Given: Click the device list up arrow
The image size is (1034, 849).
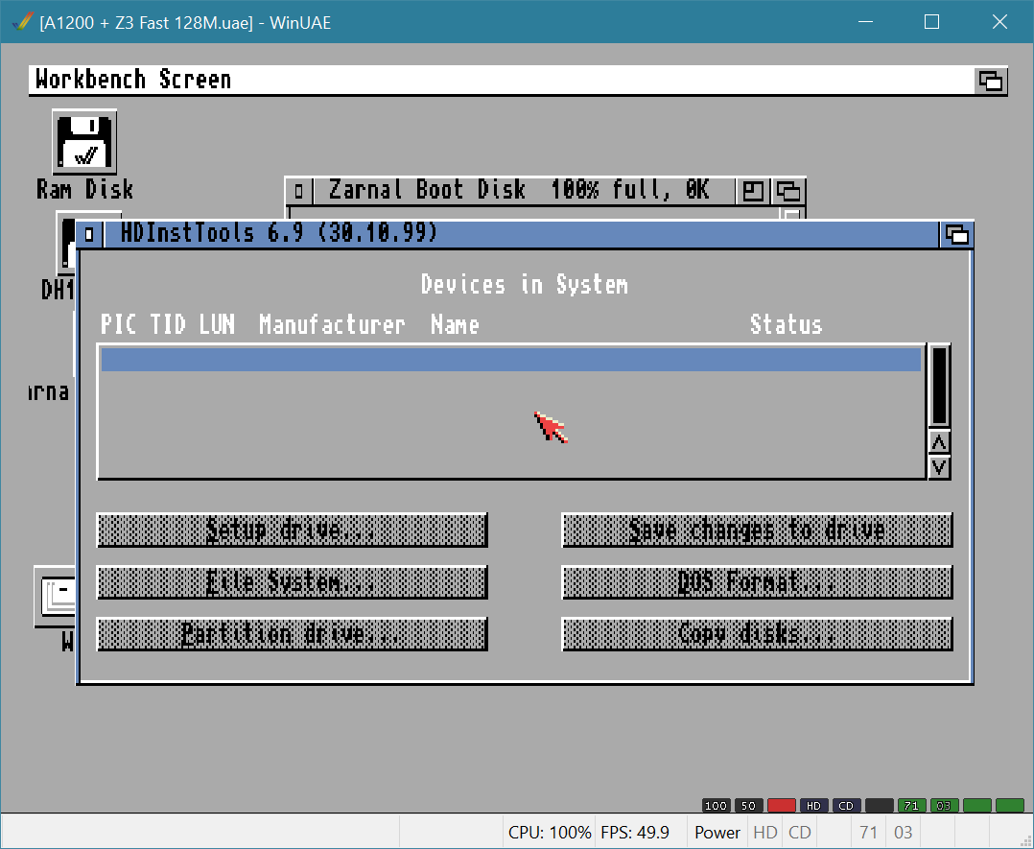Looking at the screenshot, I should pyautogui.click(x=939, y=442).
